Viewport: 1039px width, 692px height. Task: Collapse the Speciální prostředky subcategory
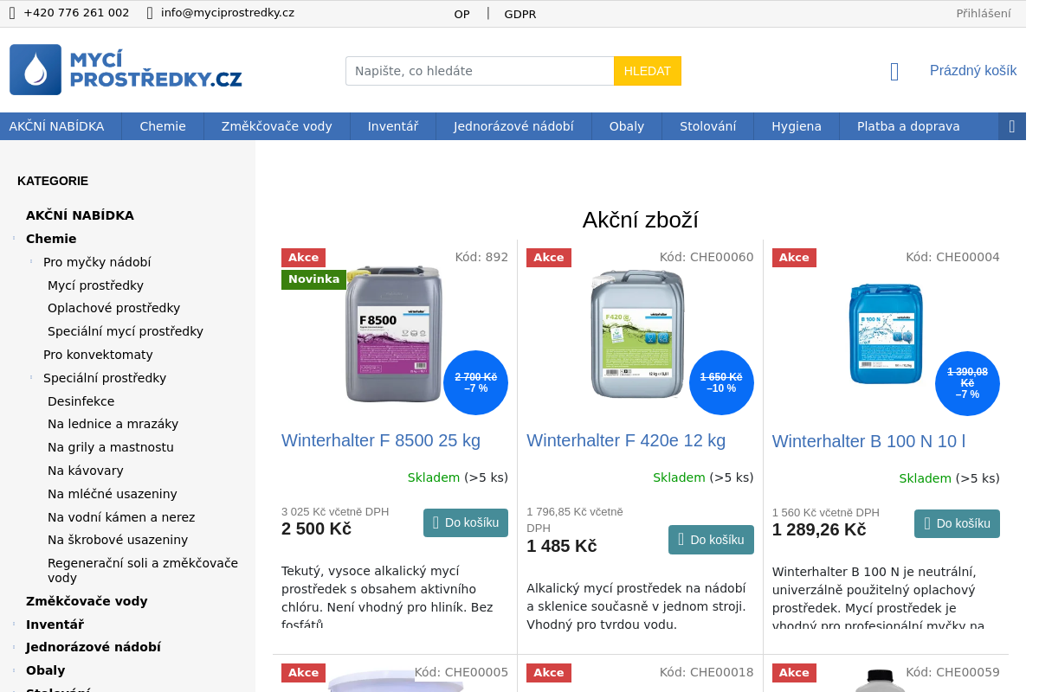pos(31,378)
